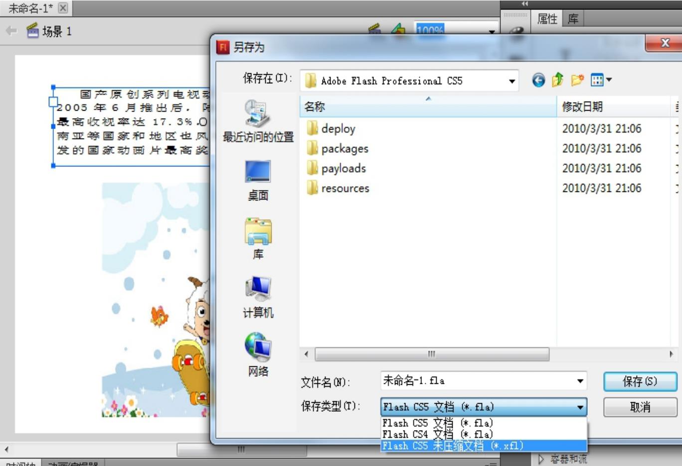Screen dimensions: 682x466
Task: Click the file list scroll-right arrow
Action: coord(671,354)
